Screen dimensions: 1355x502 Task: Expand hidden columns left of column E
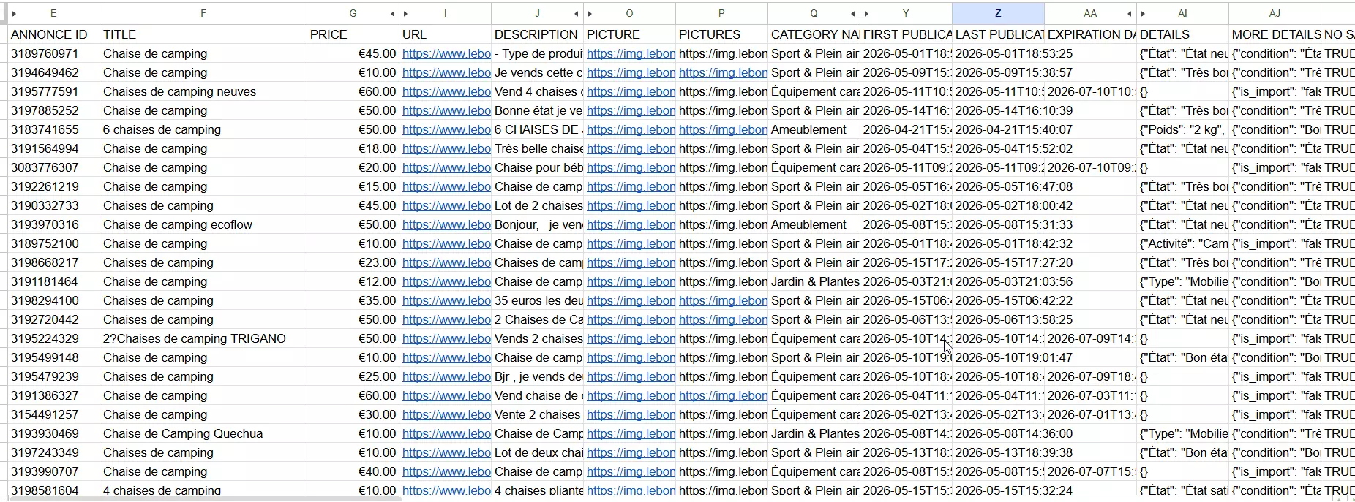tap(14, 14)
